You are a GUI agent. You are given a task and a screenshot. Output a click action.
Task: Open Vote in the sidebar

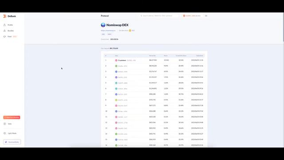coord(10,124)
